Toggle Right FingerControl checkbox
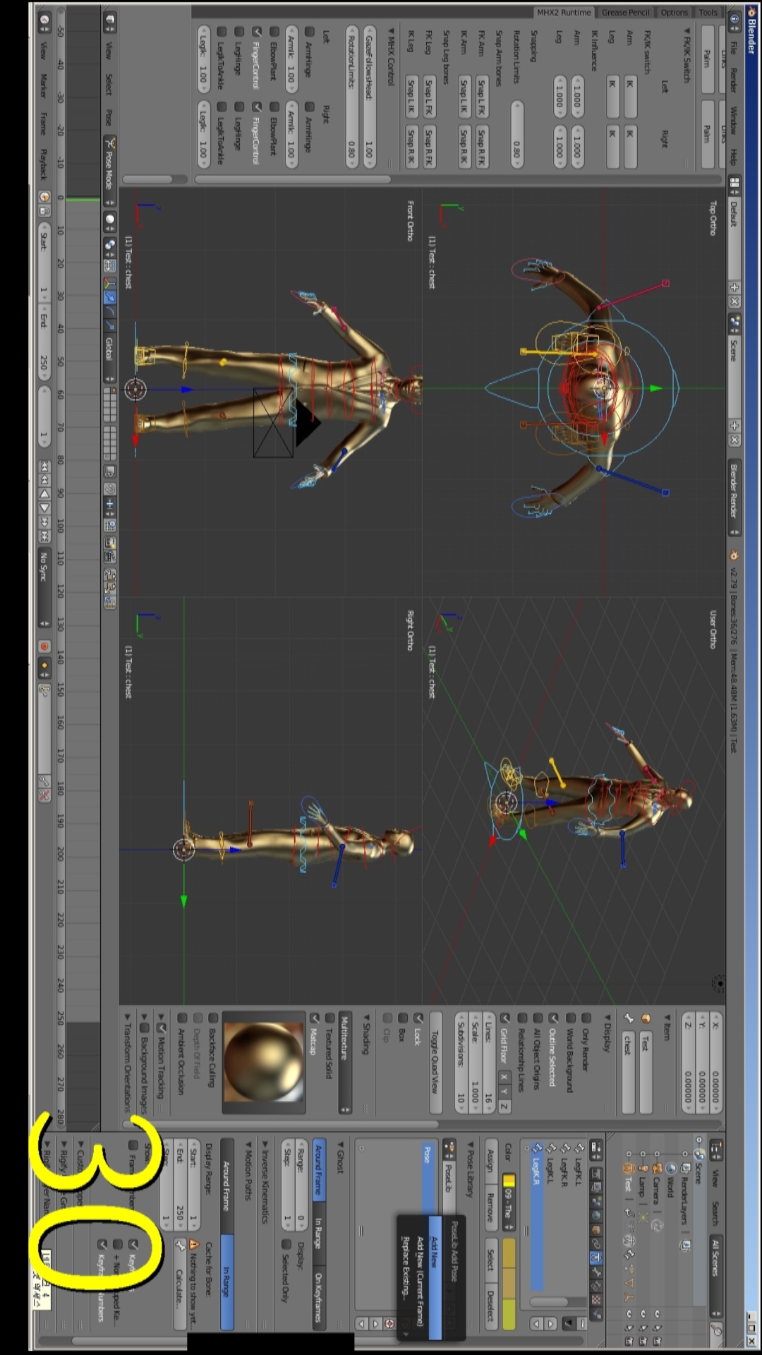 coord(257,107)
